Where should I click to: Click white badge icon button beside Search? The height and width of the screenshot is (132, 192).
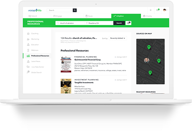tap(129, 23)
